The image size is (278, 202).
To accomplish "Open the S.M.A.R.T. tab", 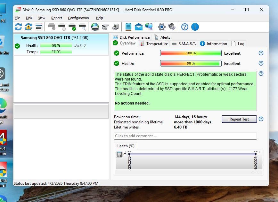I will point(184,44).
